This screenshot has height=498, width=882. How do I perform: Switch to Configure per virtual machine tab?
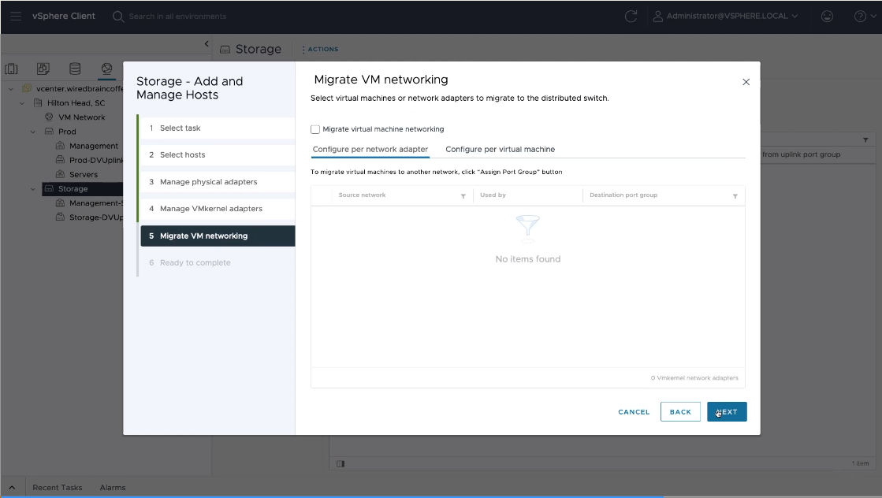[500, 149]
